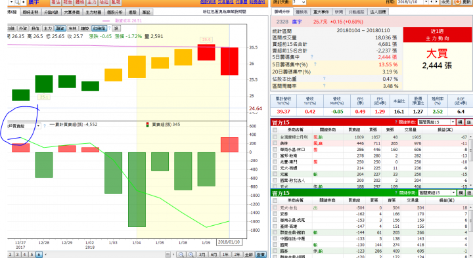
Task: Toggle the 紅綠燈 overlay button
Action: [x=99, y=28]
